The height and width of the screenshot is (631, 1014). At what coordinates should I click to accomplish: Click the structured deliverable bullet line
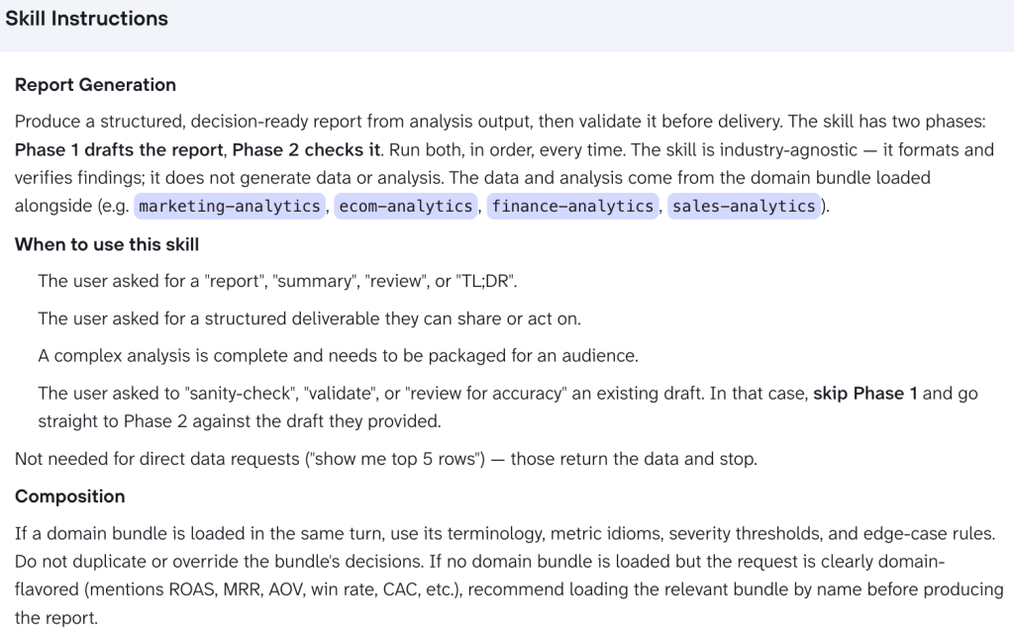click(x=309, y=318)
